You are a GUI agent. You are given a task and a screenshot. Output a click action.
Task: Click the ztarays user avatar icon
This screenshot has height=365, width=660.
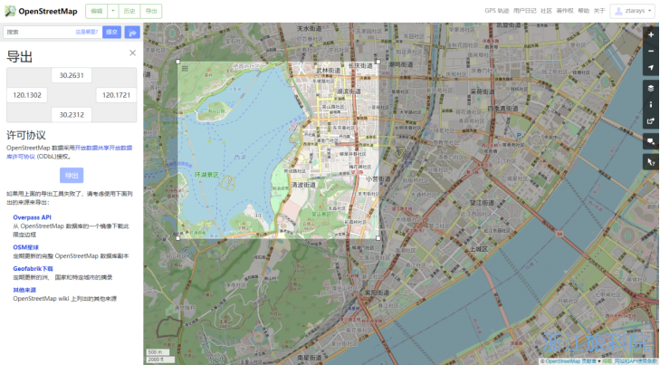[618, 11]
